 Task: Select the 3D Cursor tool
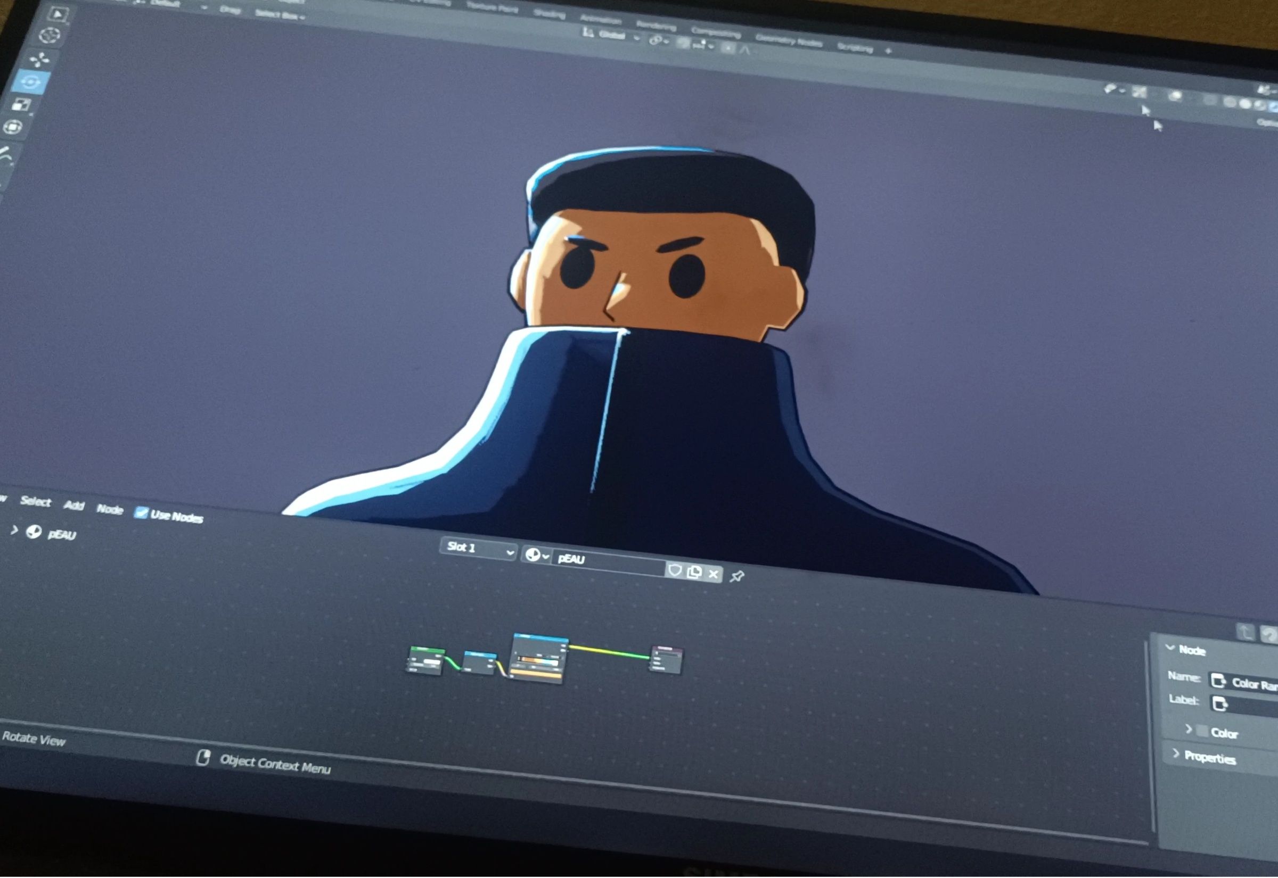[50, 36]
